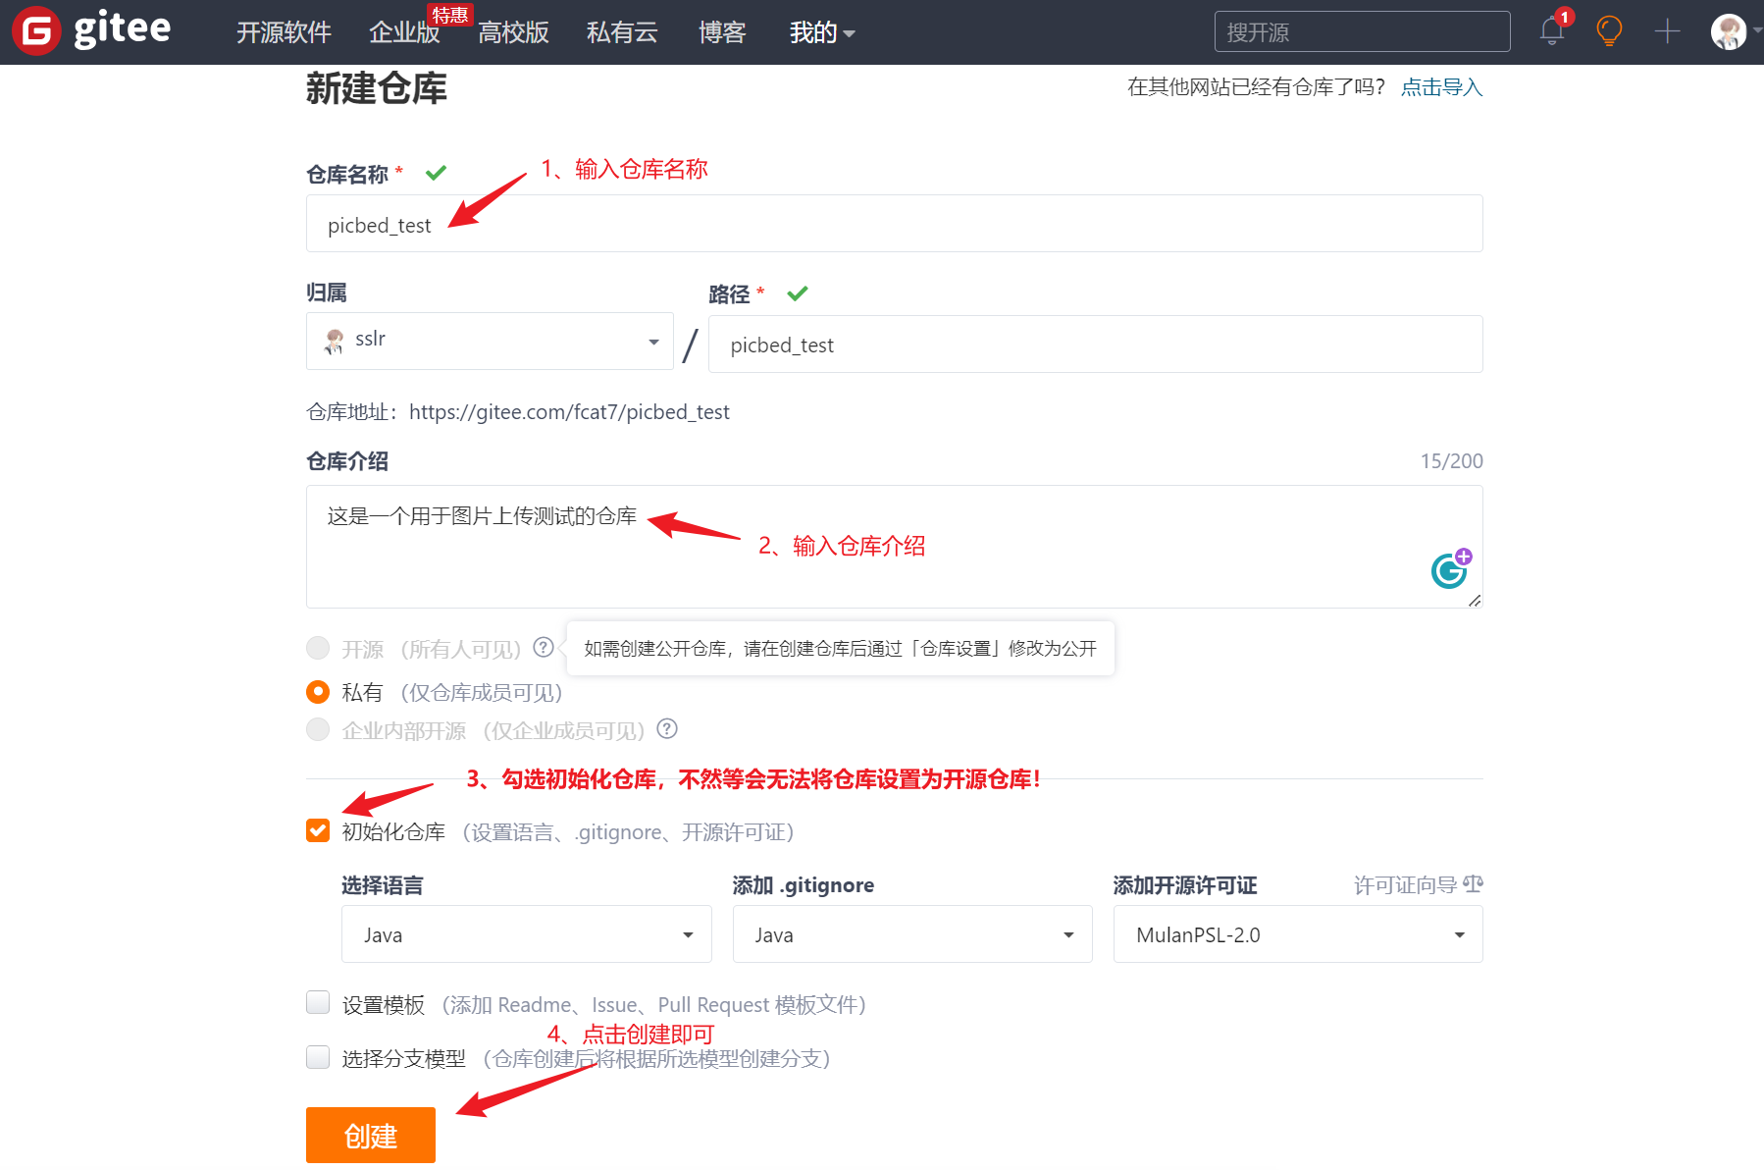
Task: Select the 私有 visibility radio button
Action: (317, 691)
